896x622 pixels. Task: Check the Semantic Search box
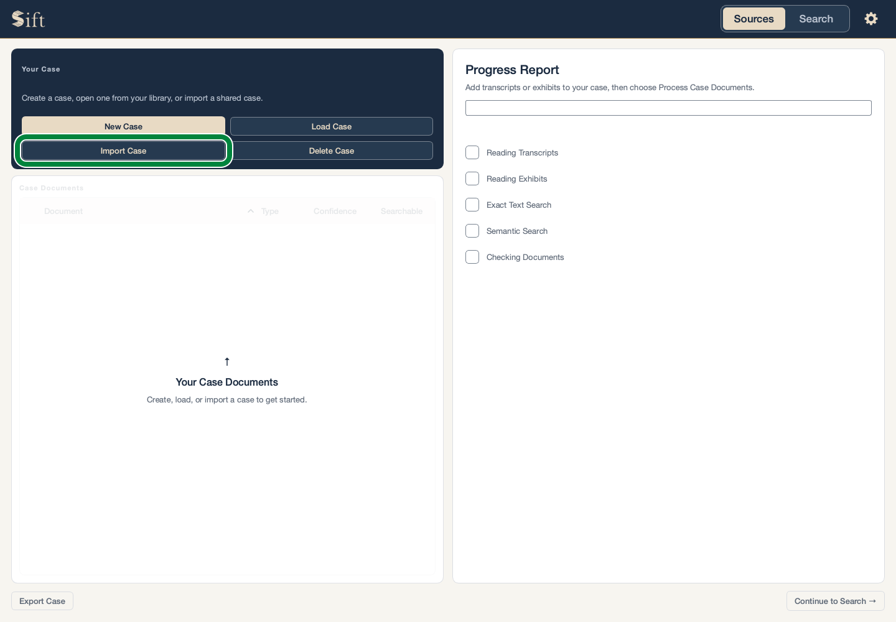[472, 231]
